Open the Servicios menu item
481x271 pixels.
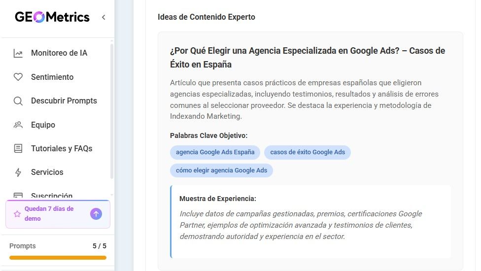47,172
